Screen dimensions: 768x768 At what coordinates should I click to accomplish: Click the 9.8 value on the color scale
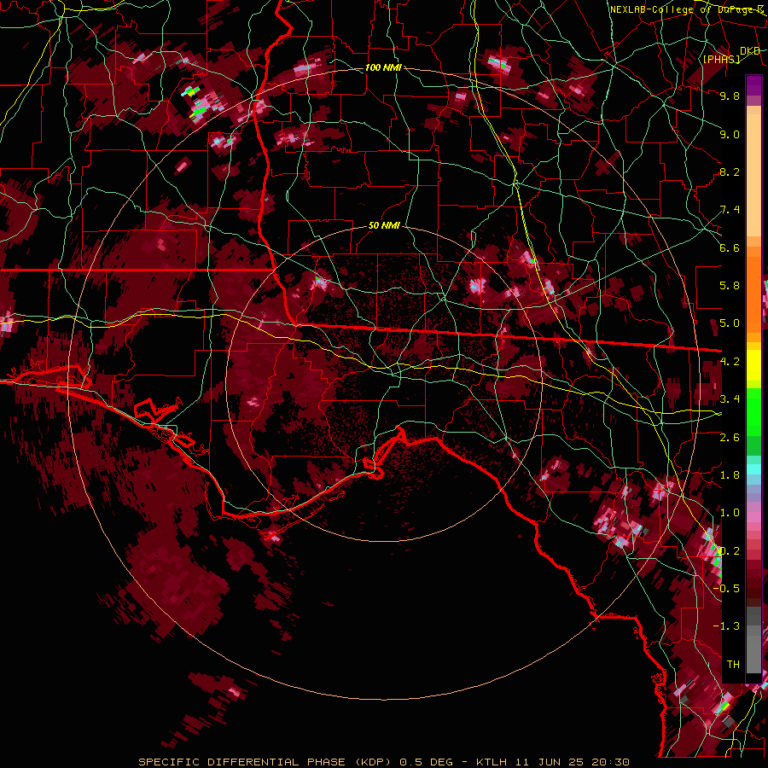[x=730, y=96]
